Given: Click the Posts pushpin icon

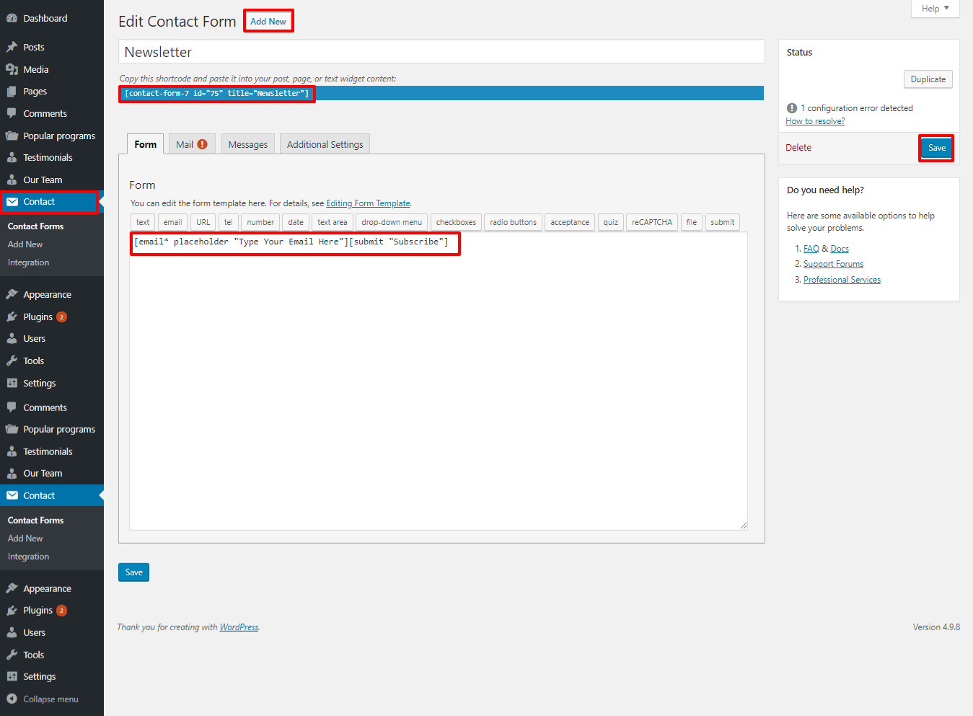Looking at the screenshot, I should [12, 48].
